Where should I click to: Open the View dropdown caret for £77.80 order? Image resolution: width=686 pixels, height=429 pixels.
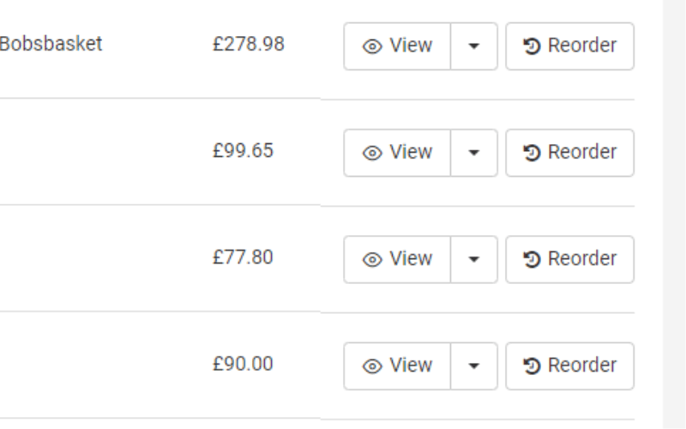474,260
